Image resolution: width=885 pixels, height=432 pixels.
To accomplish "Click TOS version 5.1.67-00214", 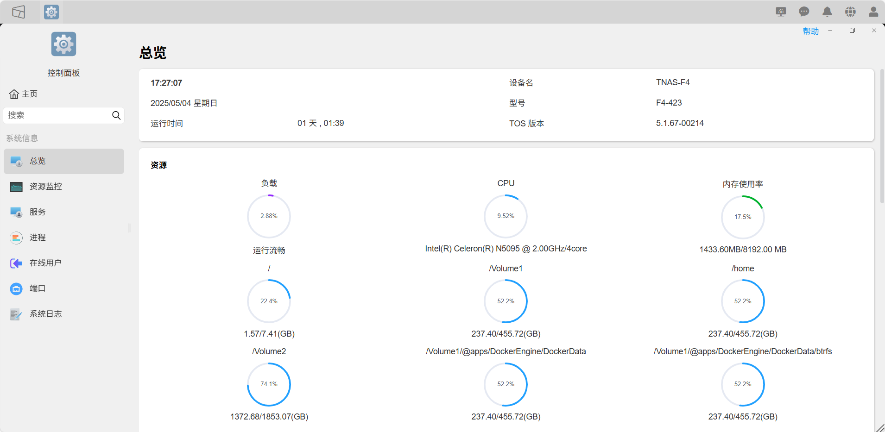I will [680, 123].
